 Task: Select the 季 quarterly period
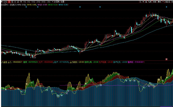tap(18, 2)
